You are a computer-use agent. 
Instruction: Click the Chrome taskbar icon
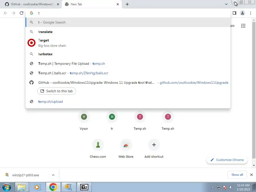click(53, 187)
